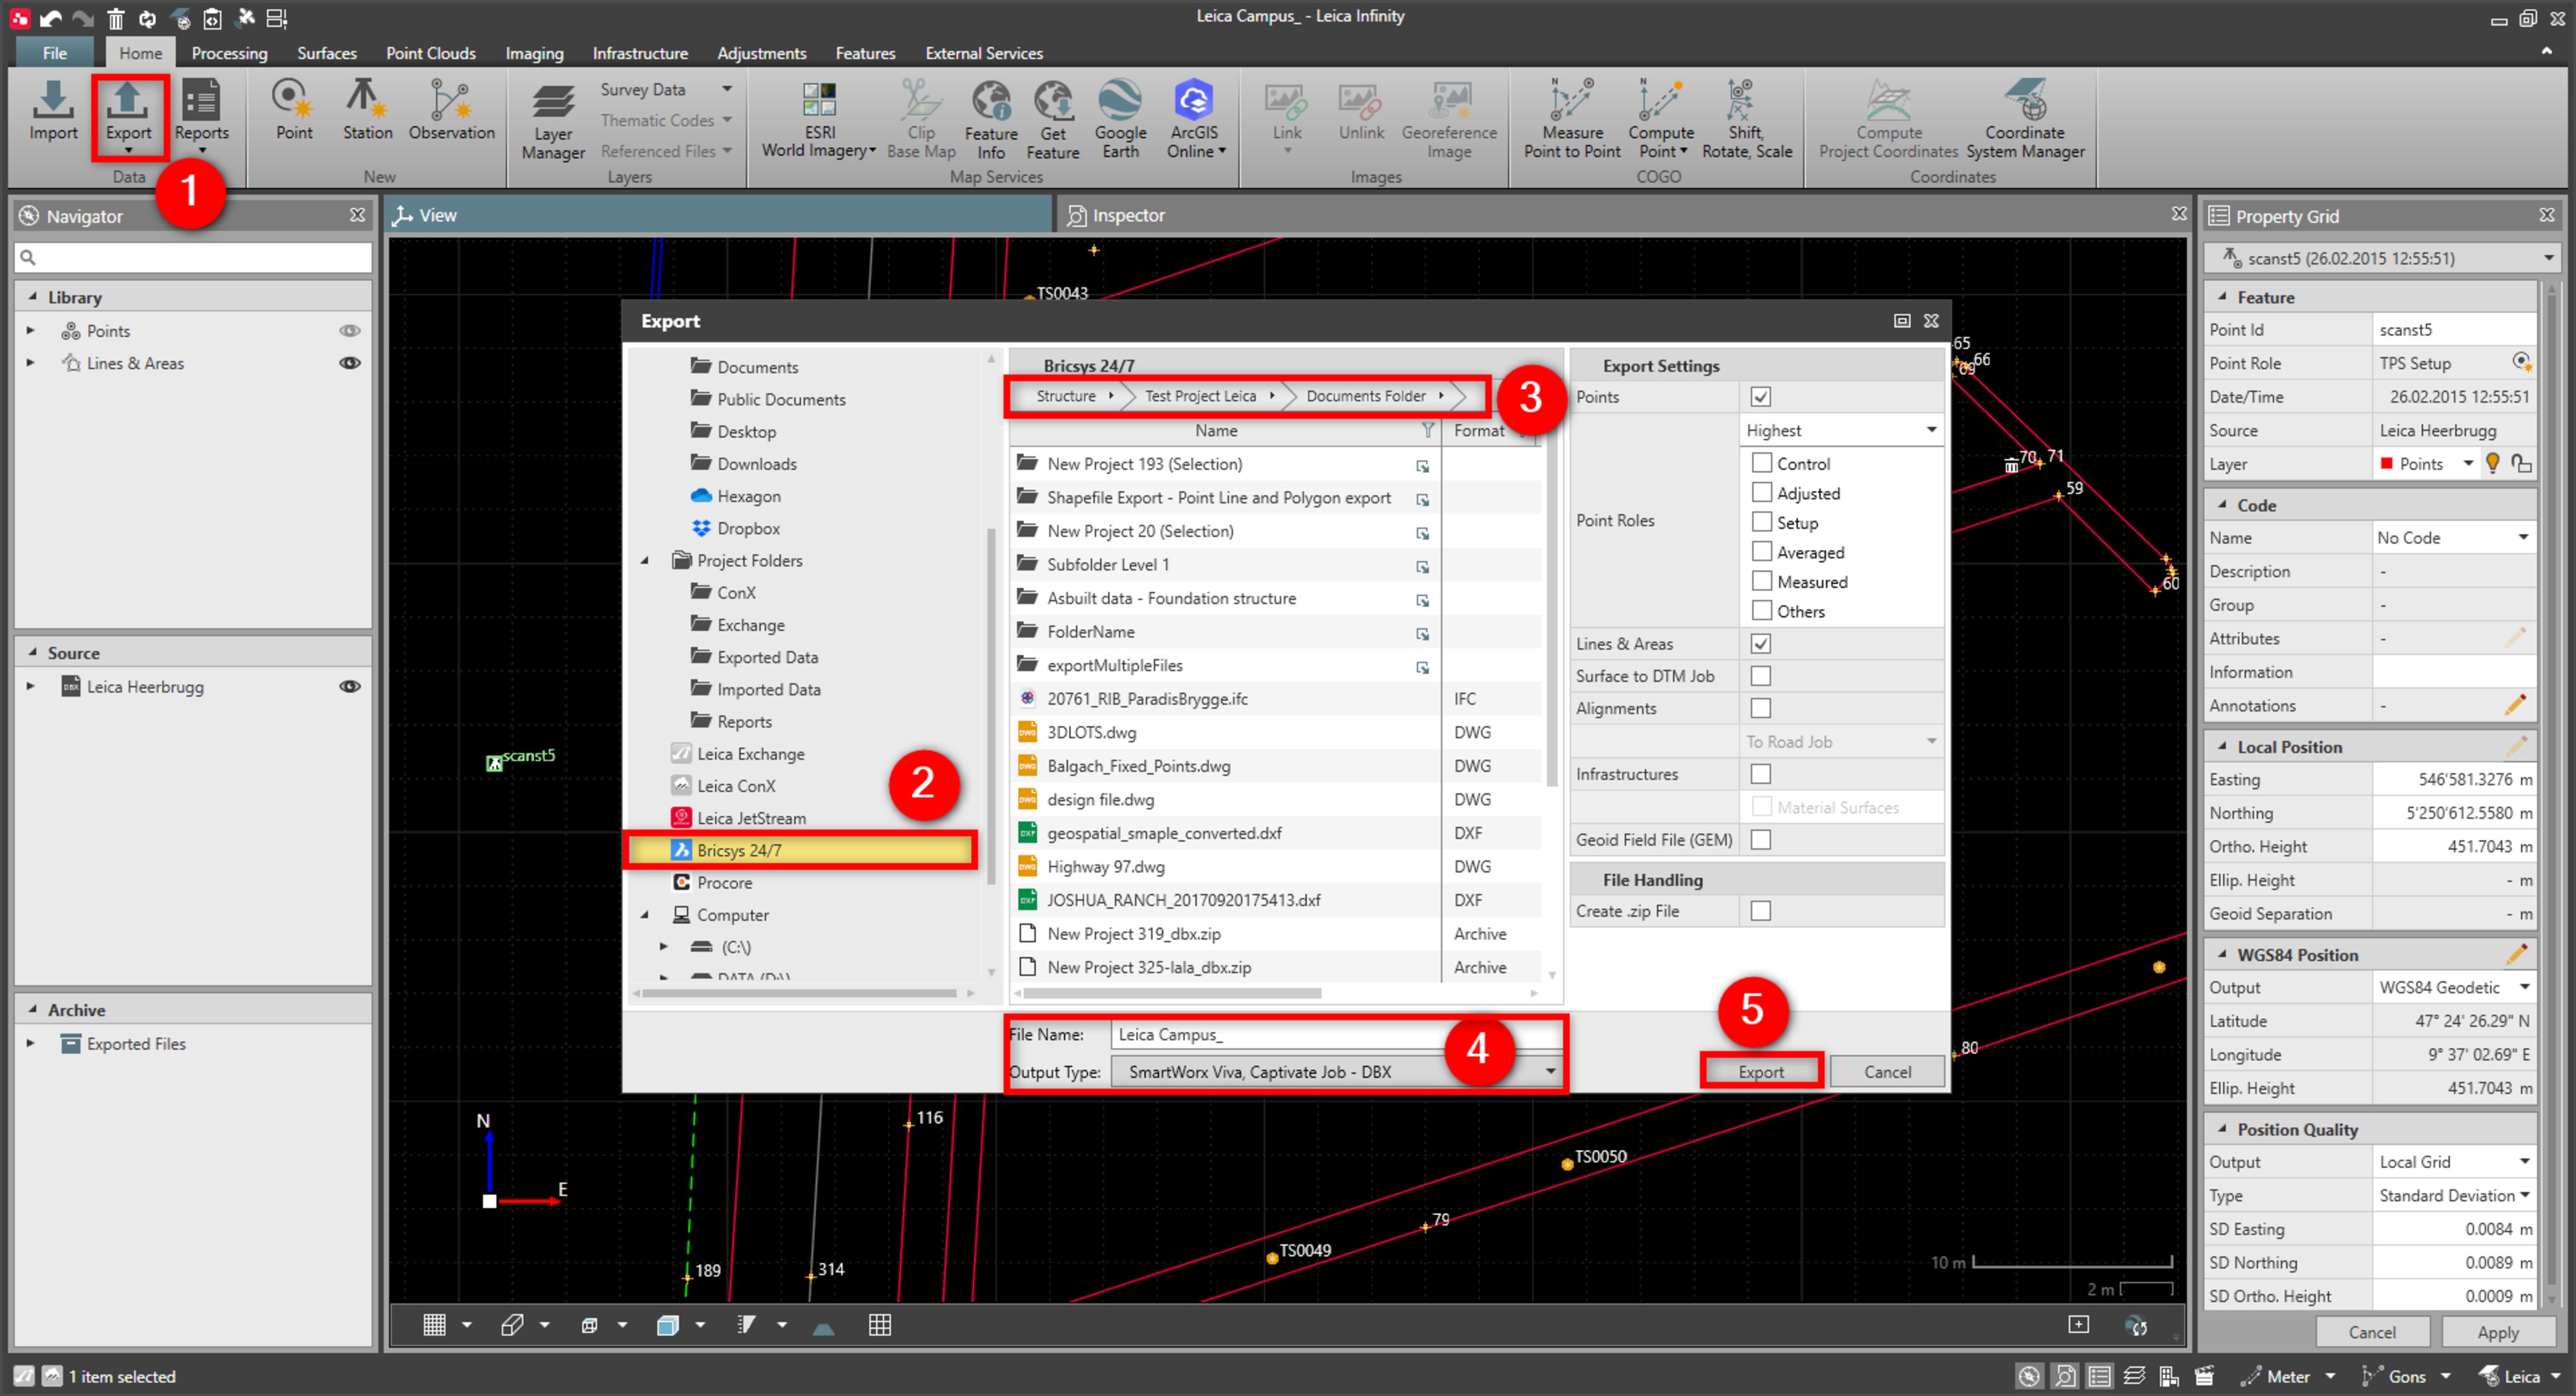Open the Point Clouds ribbon tab

tap(430, 53)
